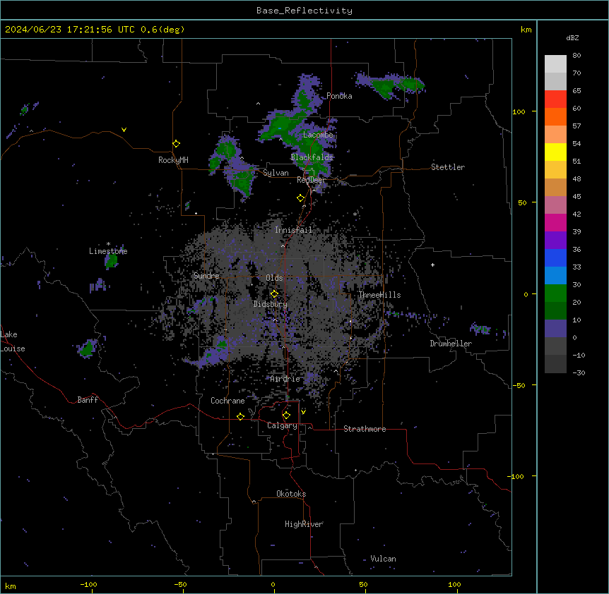The width and height of the screenshot is (609, 594).
Task: Click the yellow diamond marker above RockyMH
Action: 177,144
